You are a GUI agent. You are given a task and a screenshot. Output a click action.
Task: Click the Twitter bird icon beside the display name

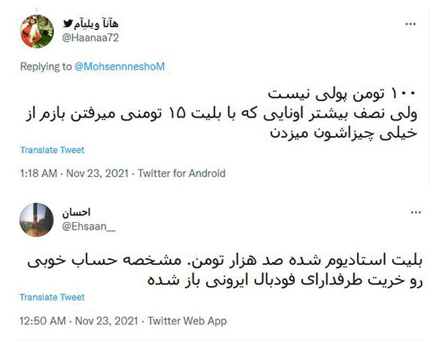pos(68,23)
